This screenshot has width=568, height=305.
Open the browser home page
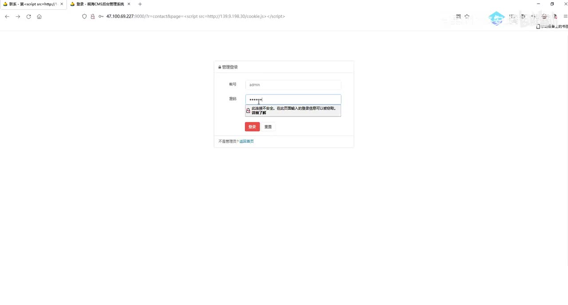tap(39, 16)
